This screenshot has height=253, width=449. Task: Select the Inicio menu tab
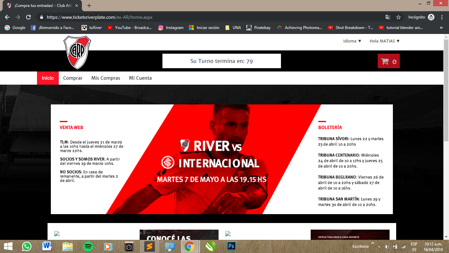pos(48,78)
